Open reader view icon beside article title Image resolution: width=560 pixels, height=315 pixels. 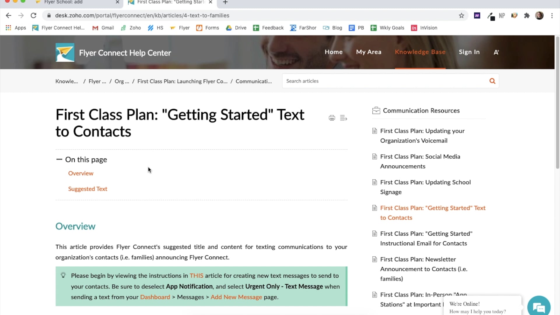343,118
